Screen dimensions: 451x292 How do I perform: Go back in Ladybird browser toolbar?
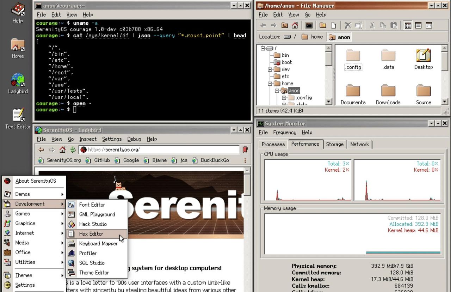point(41,150)
